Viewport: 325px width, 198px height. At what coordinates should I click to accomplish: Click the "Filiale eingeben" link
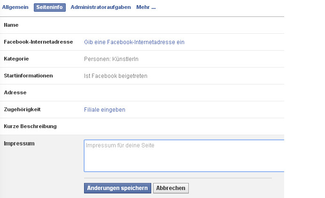105,110
